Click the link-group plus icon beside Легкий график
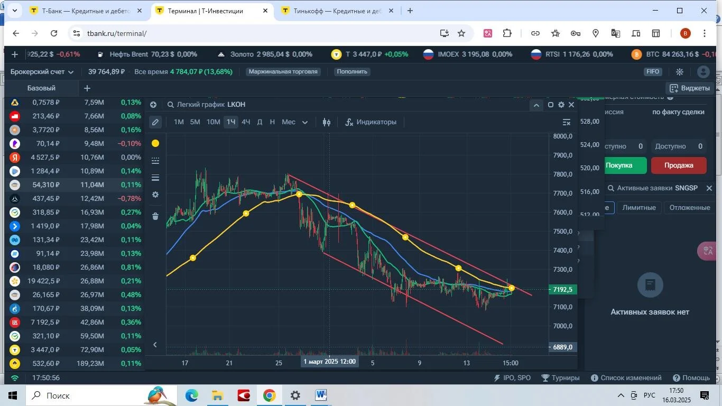 click(x=153, y=105)
